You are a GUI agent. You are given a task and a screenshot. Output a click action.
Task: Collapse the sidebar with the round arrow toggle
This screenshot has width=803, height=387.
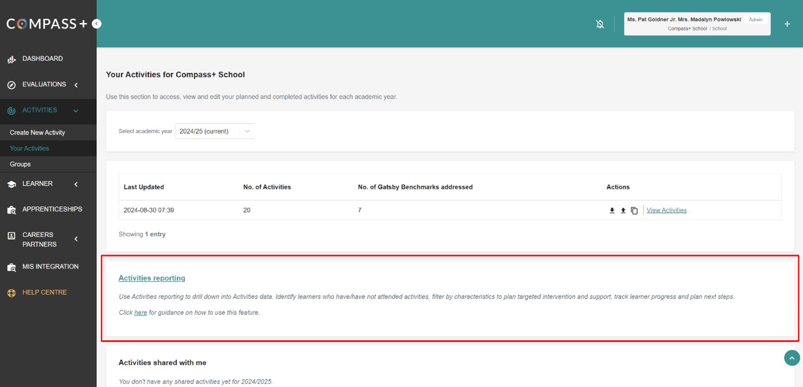(97, 24)
